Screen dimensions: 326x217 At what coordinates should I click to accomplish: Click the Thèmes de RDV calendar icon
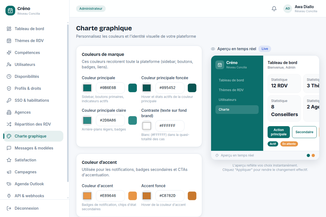(x=9, y=41)
